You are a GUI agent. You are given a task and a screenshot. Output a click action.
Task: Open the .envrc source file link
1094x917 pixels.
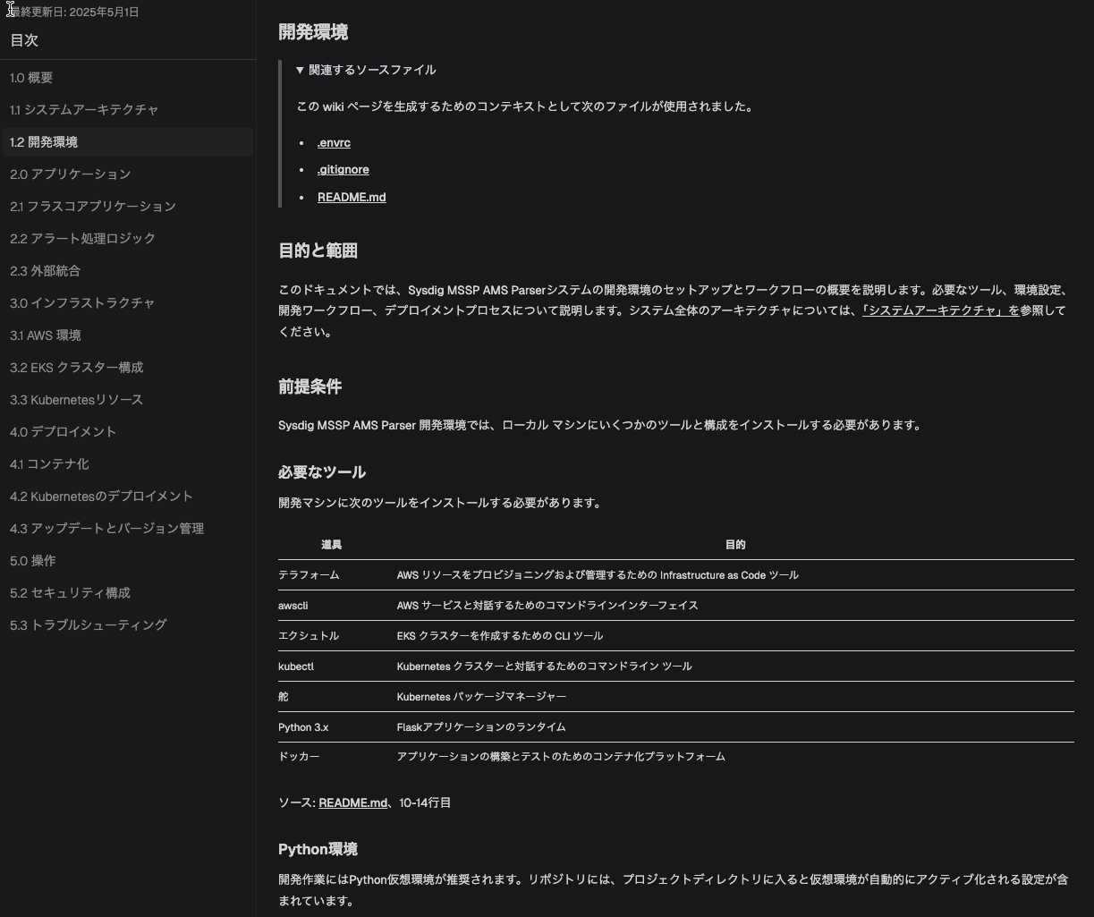tap(334, 142)
